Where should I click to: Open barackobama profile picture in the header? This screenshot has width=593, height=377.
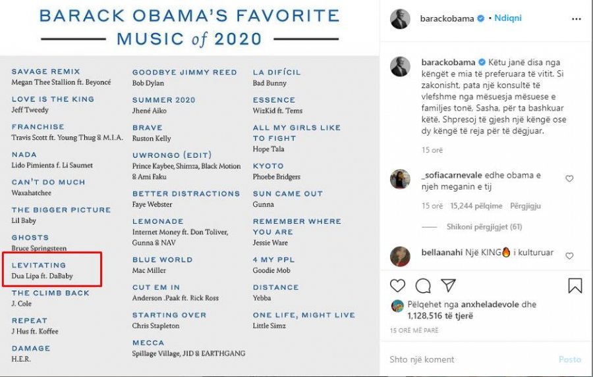click(x=400, y=19)
